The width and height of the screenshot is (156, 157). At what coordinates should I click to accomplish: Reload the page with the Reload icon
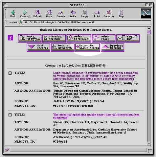[37, 14]
